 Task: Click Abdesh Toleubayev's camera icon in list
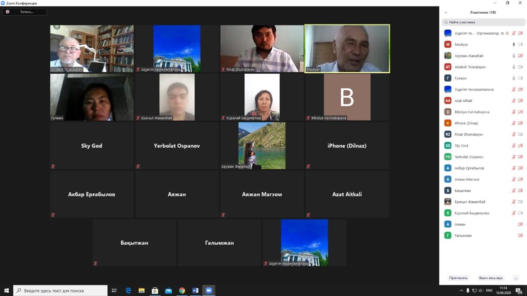[x=520, y=67]
